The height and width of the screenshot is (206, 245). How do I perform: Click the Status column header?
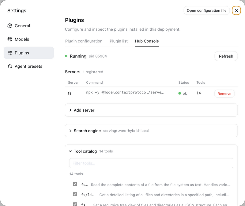click(183, 82)
